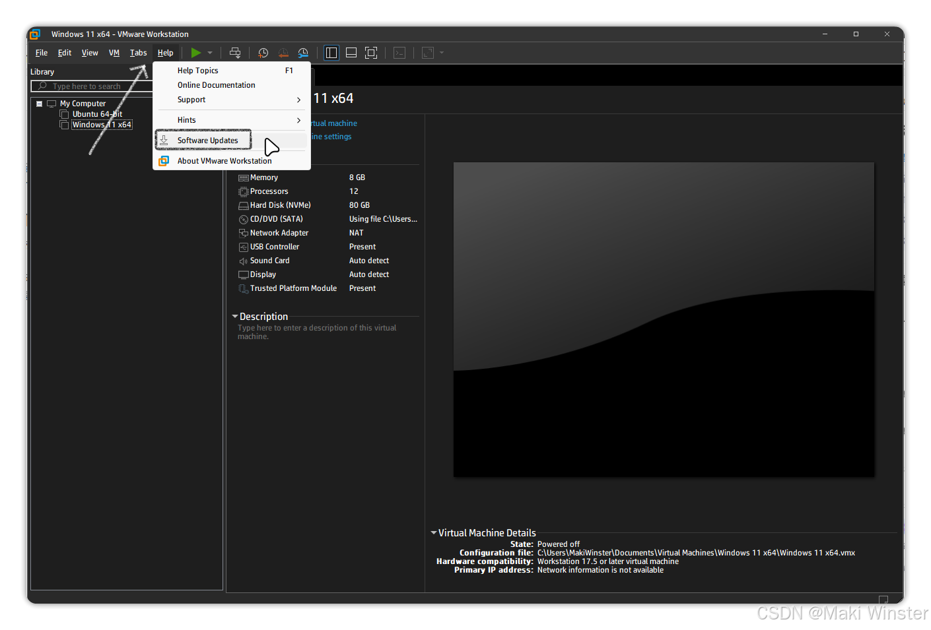This screenshot has height=630, width=931.
Task: Enter full screen mode icon
Action: (371, 53)
